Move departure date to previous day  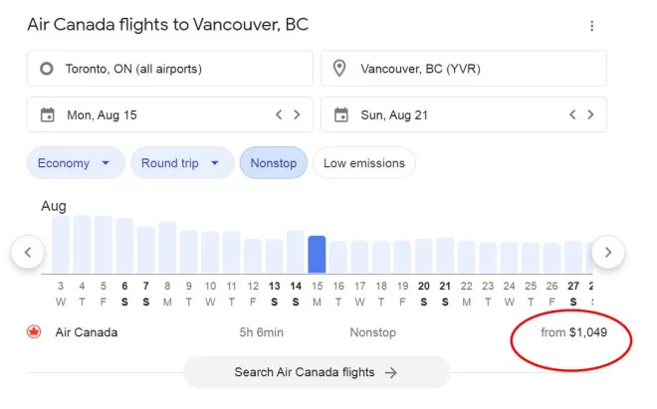pyautogui.click(x=279, y=114)
